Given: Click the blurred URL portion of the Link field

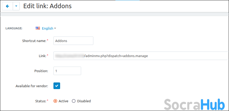Looking at the screenshot, I should pos(69,56).
